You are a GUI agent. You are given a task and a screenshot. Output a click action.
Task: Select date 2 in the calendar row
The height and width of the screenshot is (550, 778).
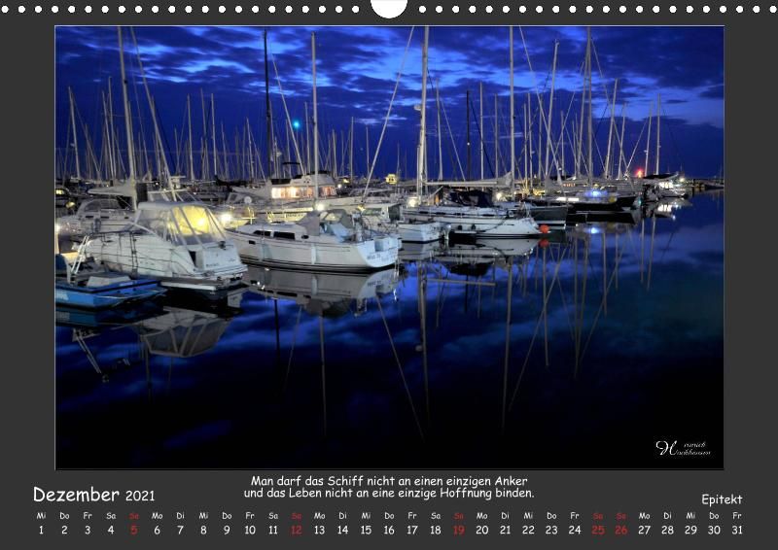64,530
